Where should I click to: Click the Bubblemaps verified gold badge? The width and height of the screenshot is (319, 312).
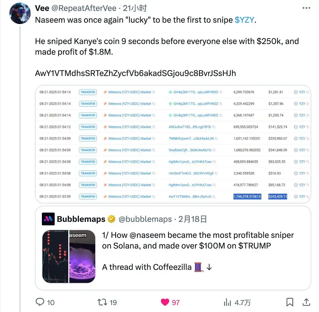pos(111,219)
